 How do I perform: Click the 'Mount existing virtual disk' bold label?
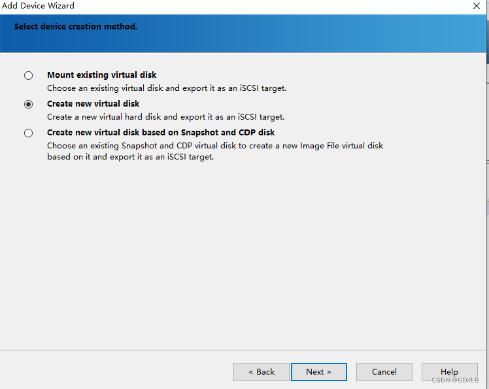[x=102, y=75]
